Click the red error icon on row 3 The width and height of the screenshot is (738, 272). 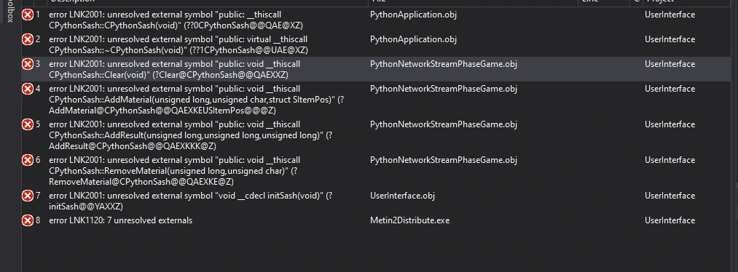[x=28, y=64]
